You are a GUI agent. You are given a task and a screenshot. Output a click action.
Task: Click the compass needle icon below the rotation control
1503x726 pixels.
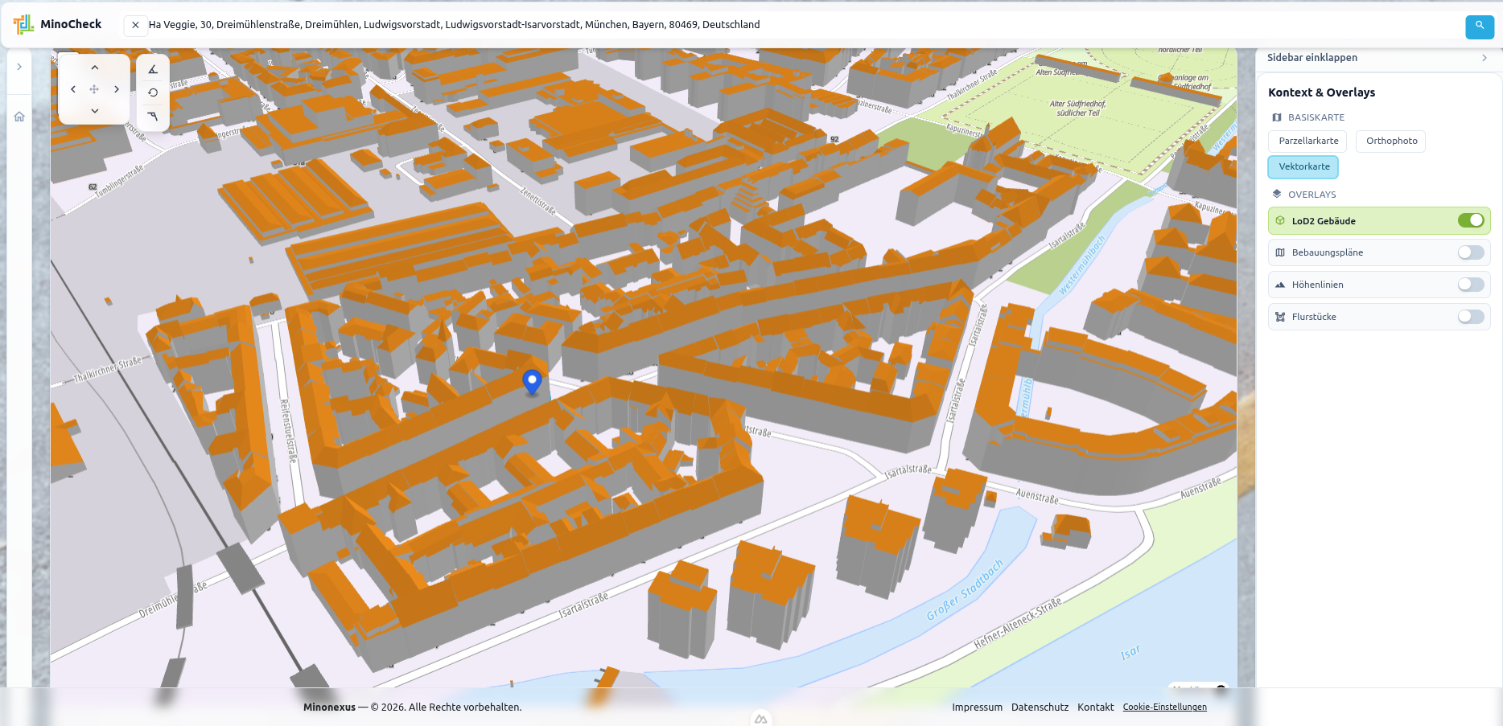153,117
